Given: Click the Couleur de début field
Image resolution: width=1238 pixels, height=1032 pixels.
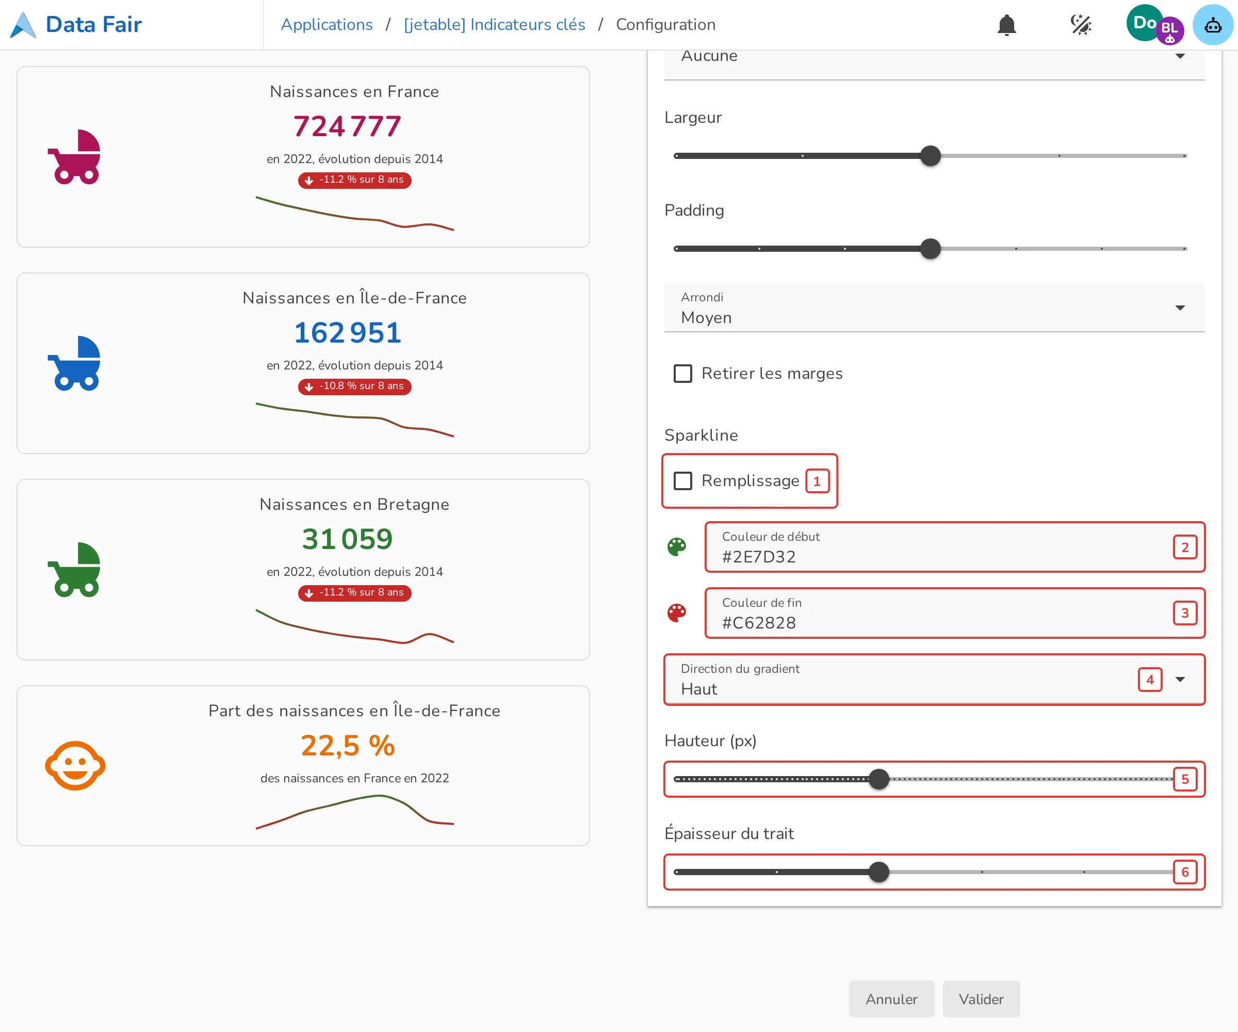Looking at the screenshot, I should (x=955, y=546).
